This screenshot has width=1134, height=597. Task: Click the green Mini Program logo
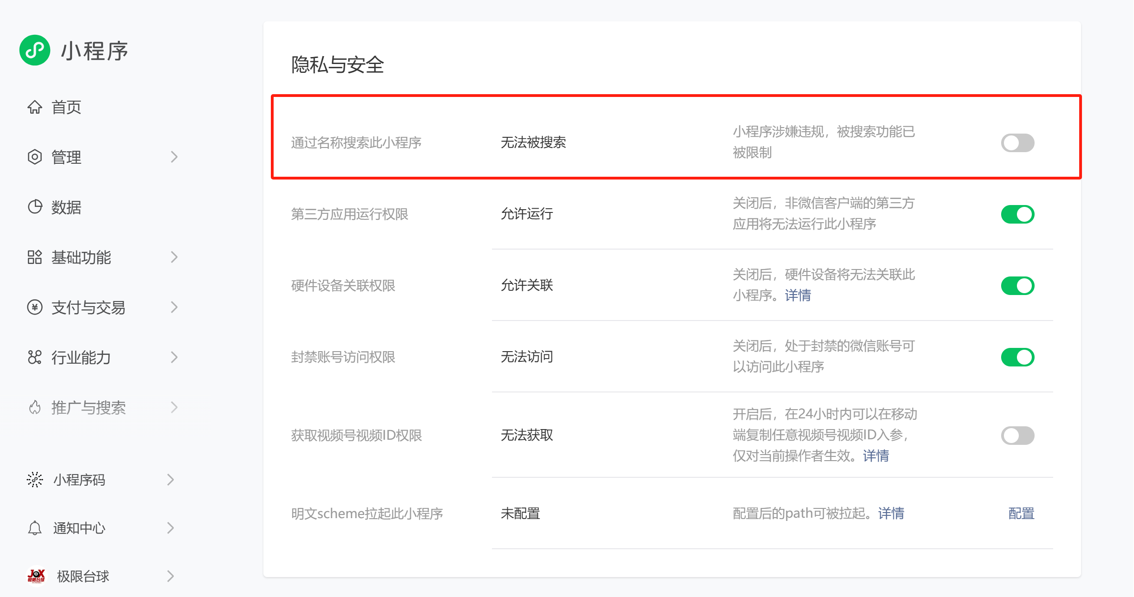[x=35, y=50]
